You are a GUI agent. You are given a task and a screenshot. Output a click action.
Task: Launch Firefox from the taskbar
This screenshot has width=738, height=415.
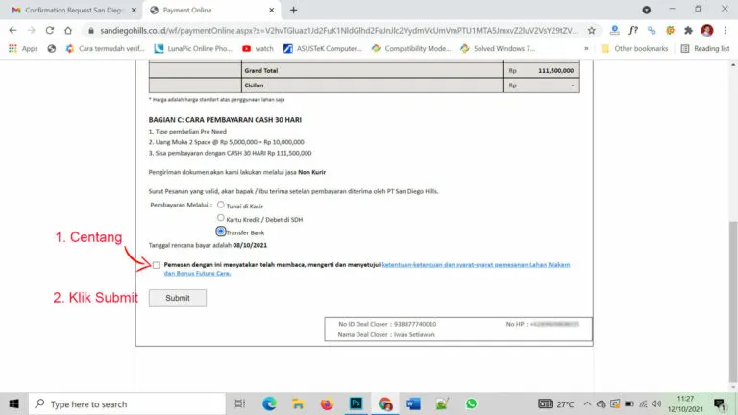pyautogui.click(x=326, y=404)
